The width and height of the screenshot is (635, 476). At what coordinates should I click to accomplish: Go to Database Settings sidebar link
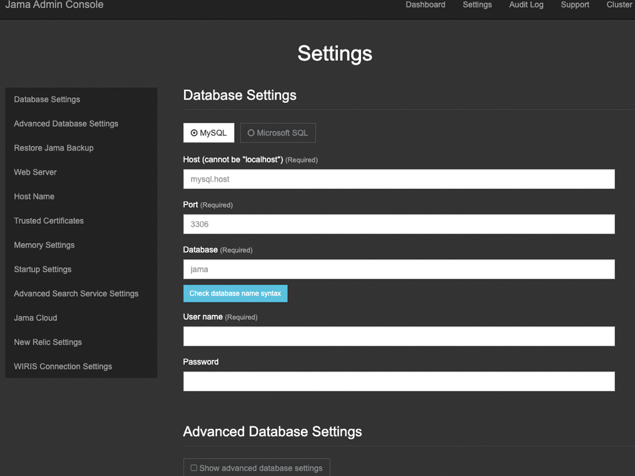[47, 99]
